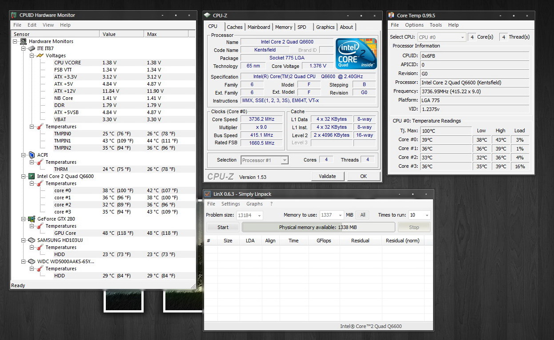554x340 pixels.
Task: Click the LinX title bar icon
Action: pos(208,194)
